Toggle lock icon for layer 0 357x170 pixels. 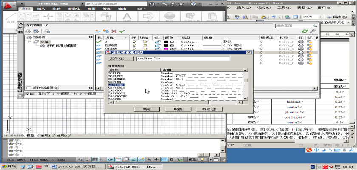click(x=157, y=42)
